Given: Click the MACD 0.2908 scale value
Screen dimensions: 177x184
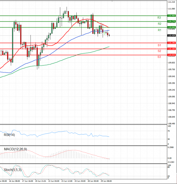Looking at the screenshot, I should point(171,147).
